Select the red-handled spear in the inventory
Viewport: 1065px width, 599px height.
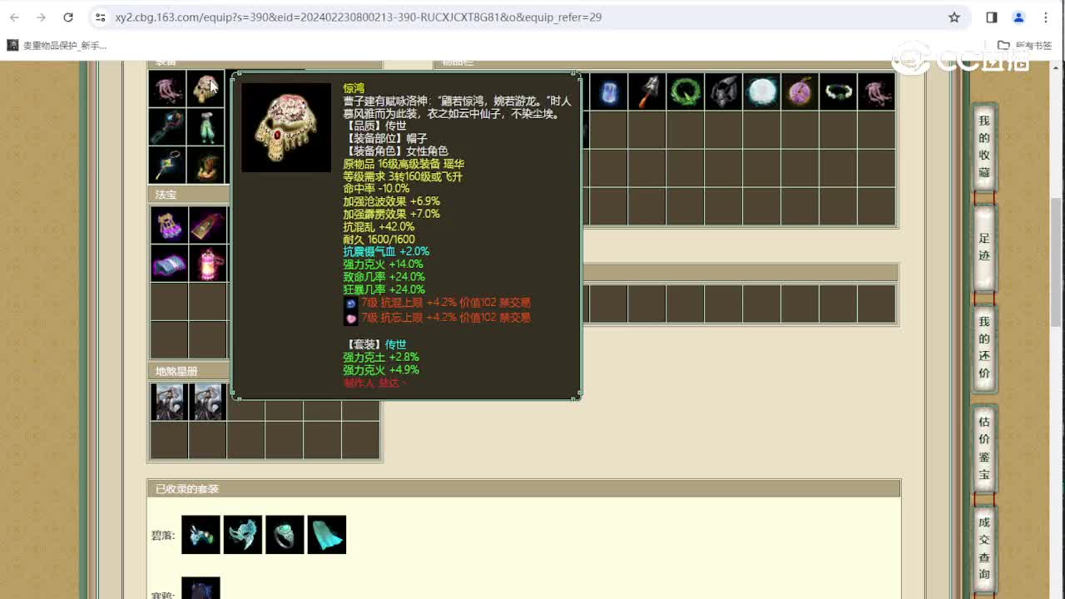(x=646, y=92)
